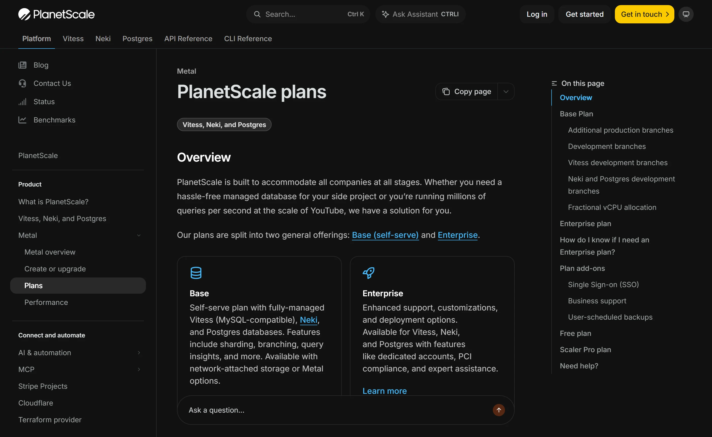712x437 pixels.
Task: Click the Base plan database icon
Action: pyautogui.click(x=196, y=273)
